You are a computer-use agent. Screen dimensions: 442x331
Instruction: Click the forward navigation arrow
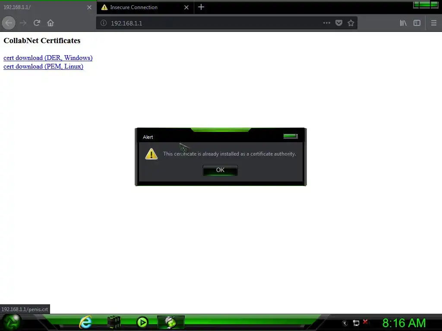(x=23, y=23)
